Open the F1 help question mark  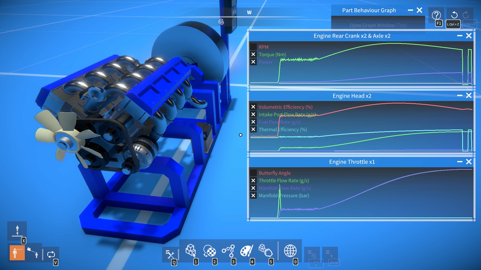(436, 15)
